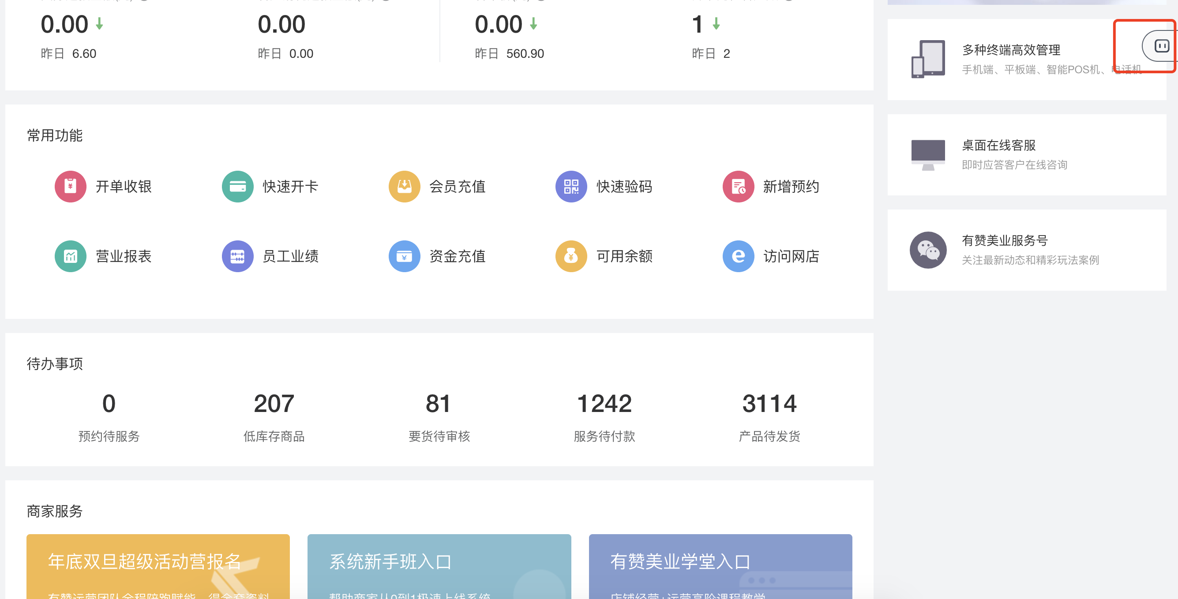Click the 多种终端高效管理 title
The height and width of the screenshot is (599, 1178).
pos(1011,50)
